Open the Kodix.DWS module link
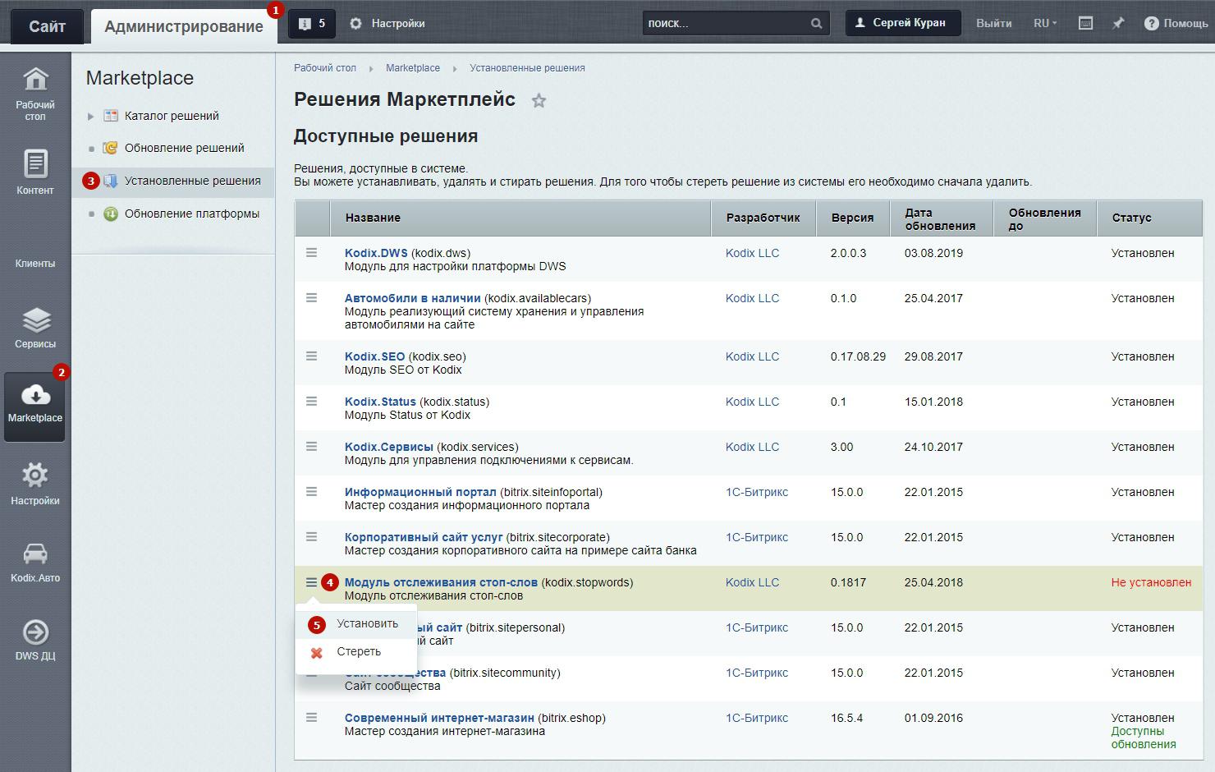The image size is (1215, 772). point(376,253)
